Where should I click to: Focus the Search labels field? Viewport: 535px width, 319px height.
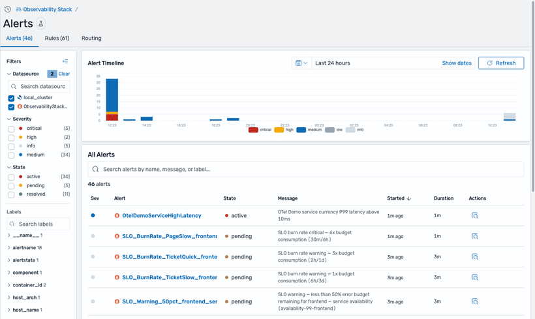(x=38, y=224)
